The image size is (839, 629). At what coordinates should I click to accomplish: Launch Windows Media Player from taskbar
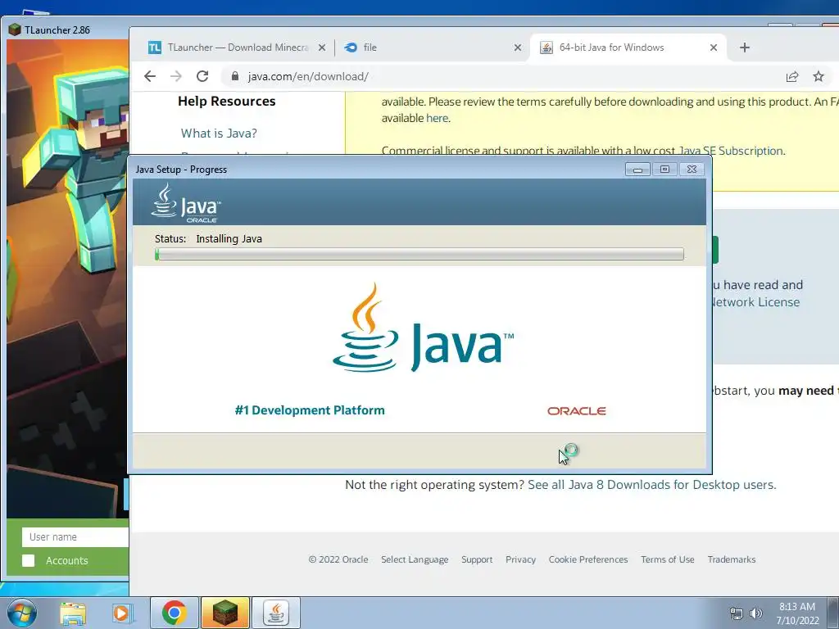click(x=123, y=613)
